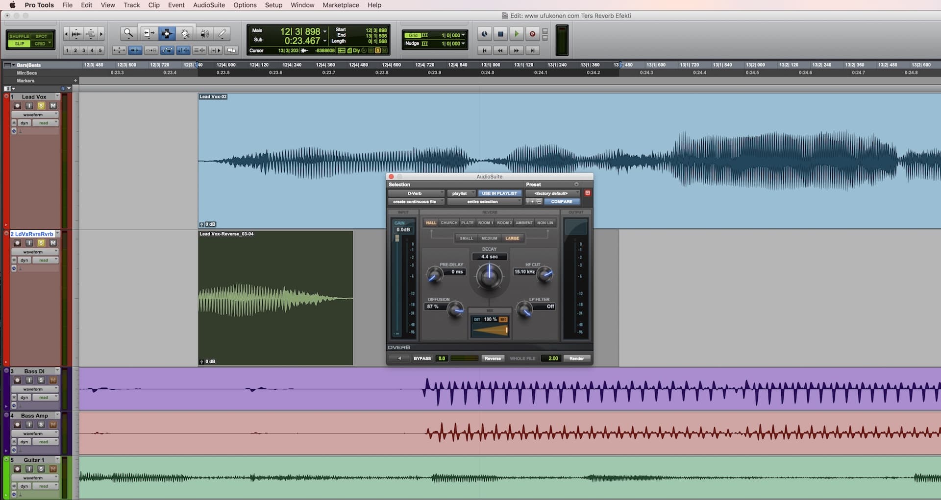Click the transport Record button
The image size is (941, 500).
coord(532,34)
